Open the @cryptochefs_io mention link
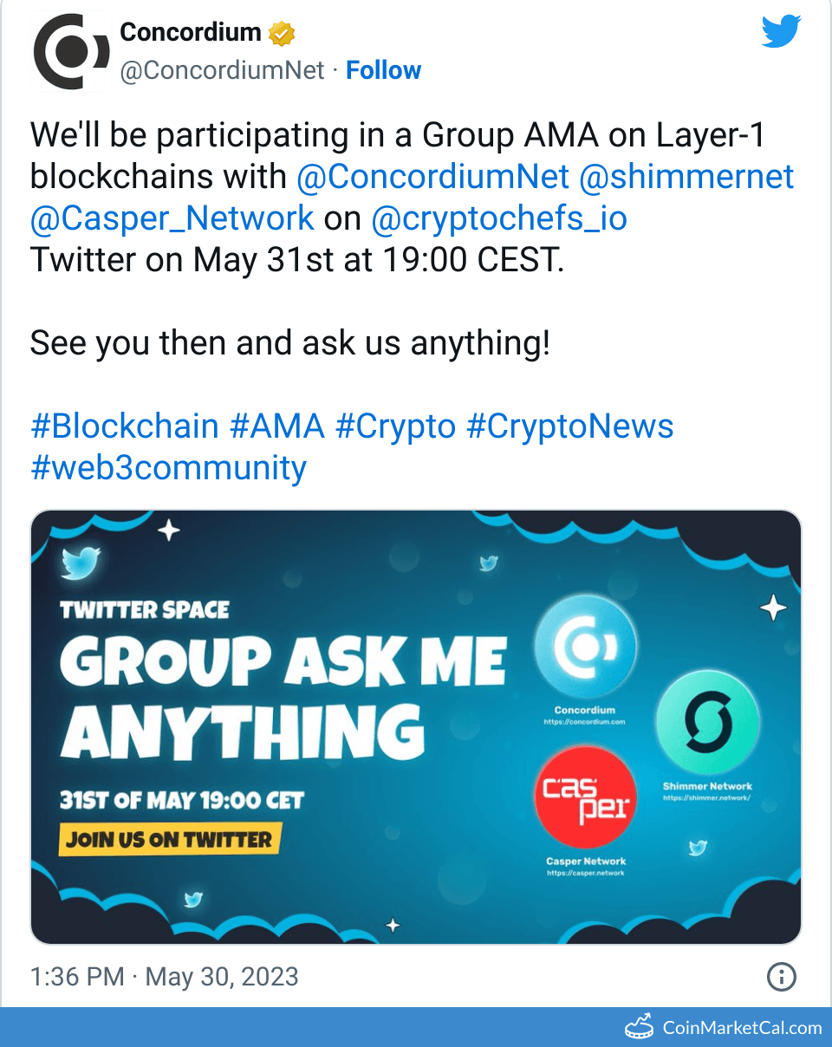832x1047 pixels. (498, 218)
